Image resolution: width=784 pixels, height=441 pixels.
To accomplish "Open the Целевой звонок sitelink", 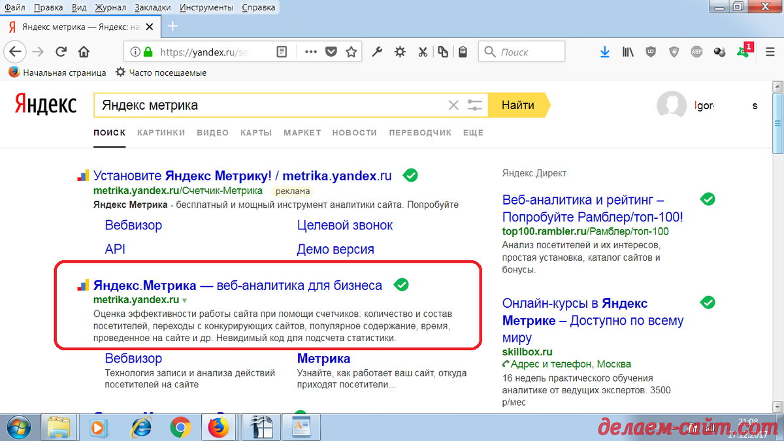I will pos(345,225).
